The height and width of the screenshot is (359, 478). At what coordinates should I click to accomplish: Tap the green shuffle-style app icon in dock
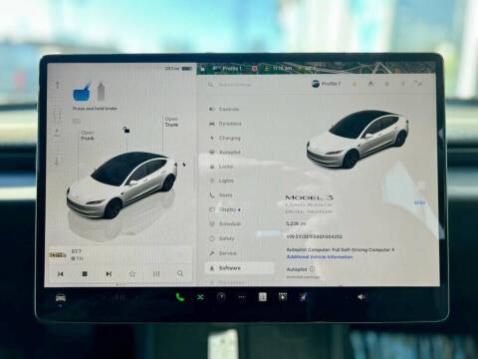200,297
